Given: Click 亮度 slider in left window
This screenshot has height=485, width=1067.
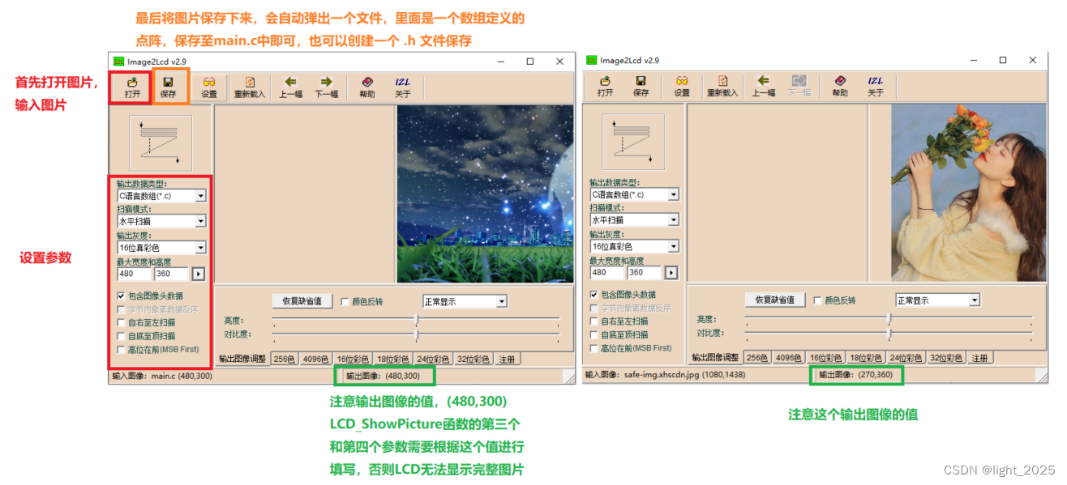Looking at the screenshot, I should click(x=417, y=321).
